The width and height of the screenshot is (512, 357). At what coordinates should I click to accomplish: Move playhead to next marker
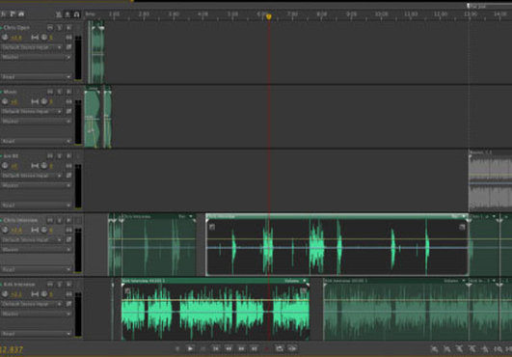click(254, 348)
